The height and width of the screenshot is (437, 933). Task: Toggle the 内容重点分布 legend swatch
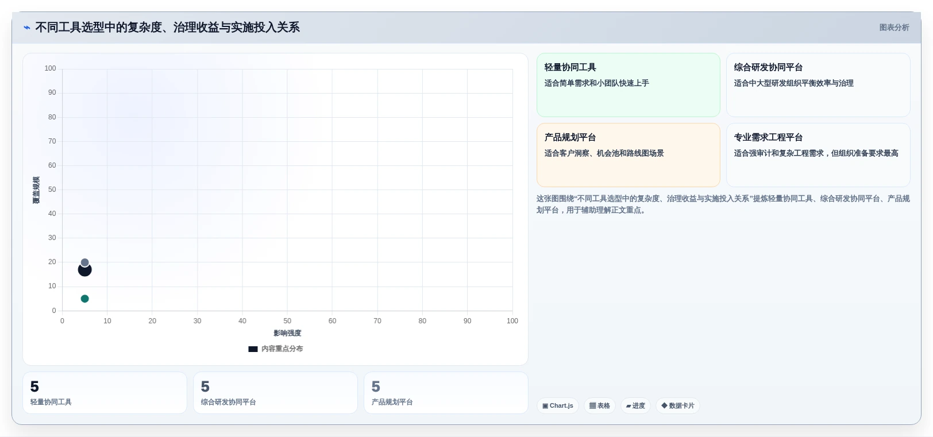click(253, 349)
